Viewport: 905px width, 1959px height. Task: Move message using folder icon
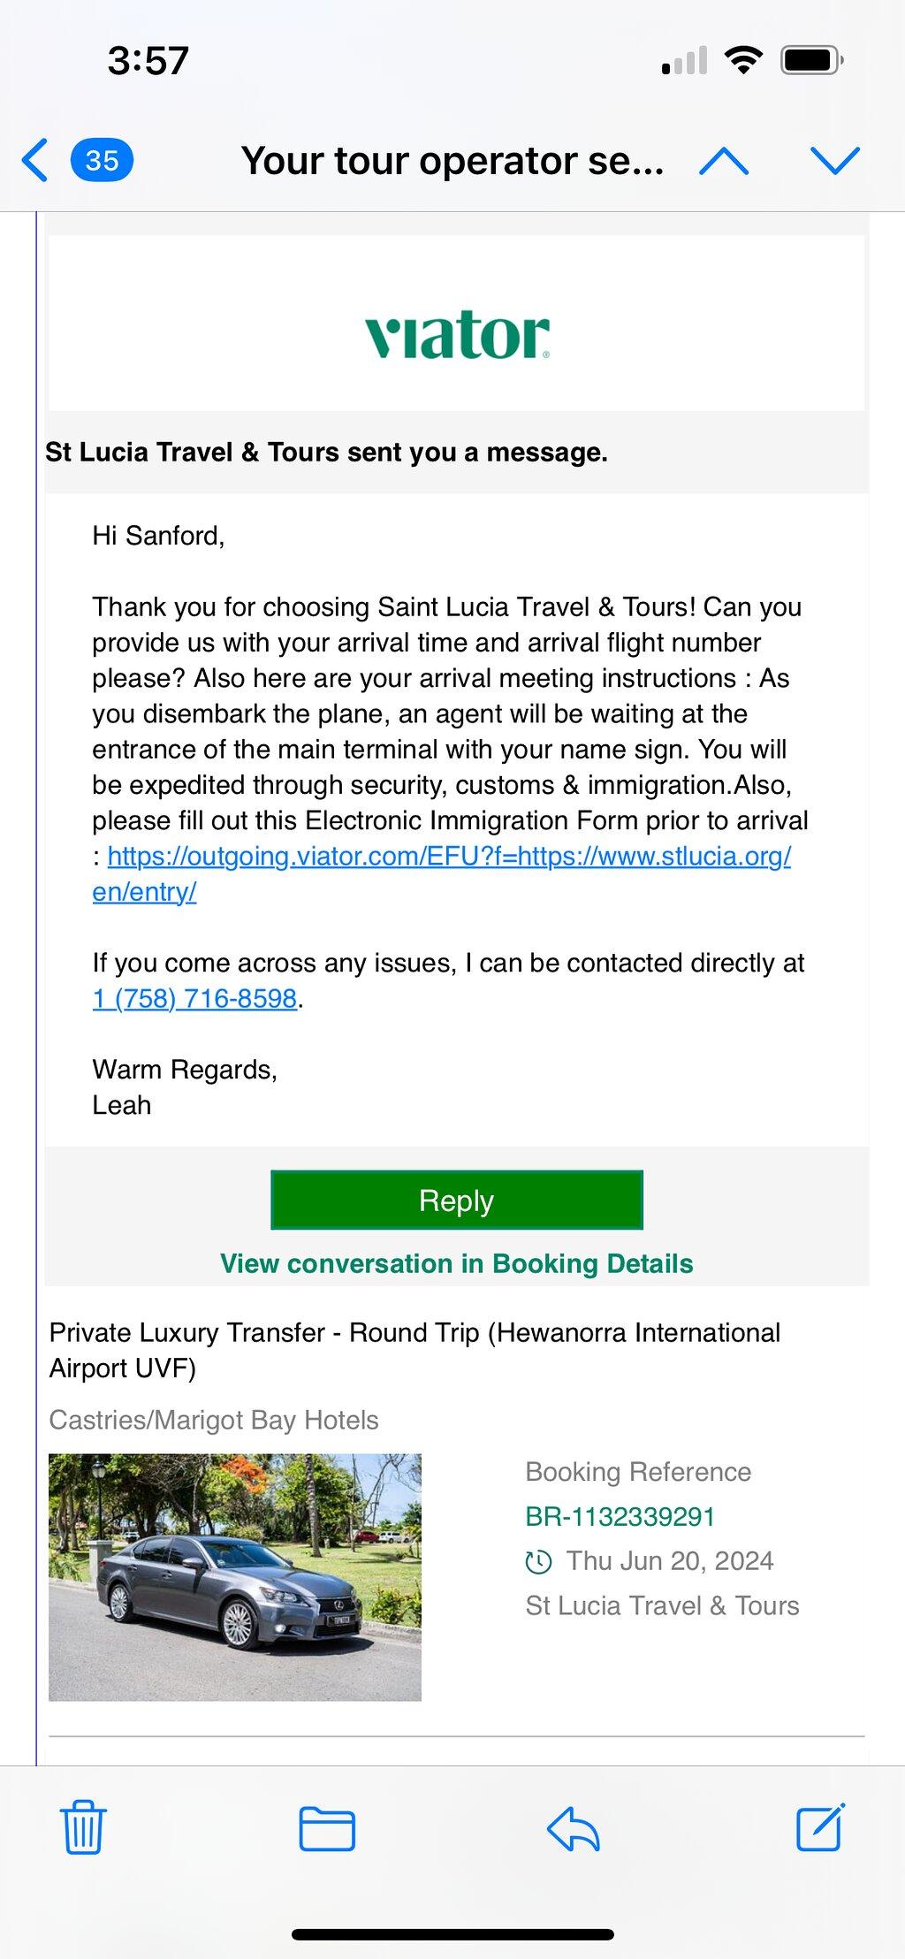(x=327, y=1828)
